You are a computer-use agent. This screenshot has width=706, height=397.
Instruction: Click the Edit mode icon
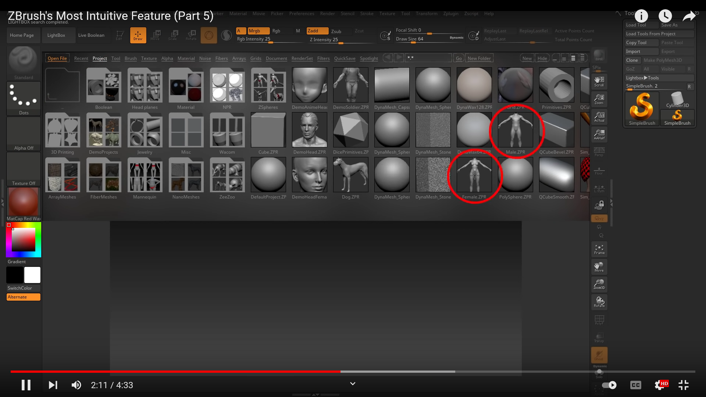120,35
